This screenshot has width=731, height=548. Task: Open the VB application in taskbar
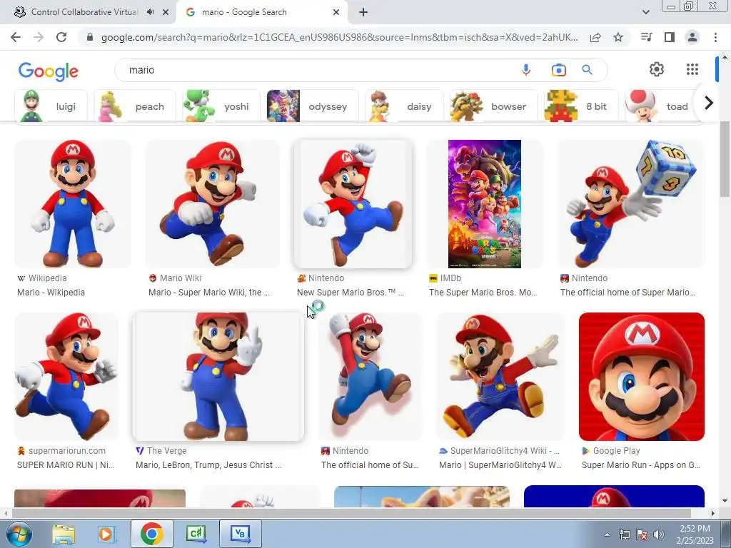tap(240, 534)
